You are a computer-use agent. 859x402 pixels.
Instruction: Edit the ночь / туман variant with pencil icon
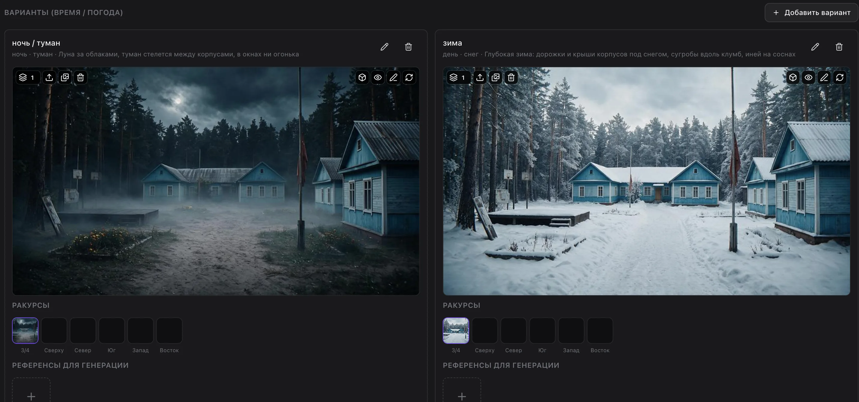coord(384,47)
